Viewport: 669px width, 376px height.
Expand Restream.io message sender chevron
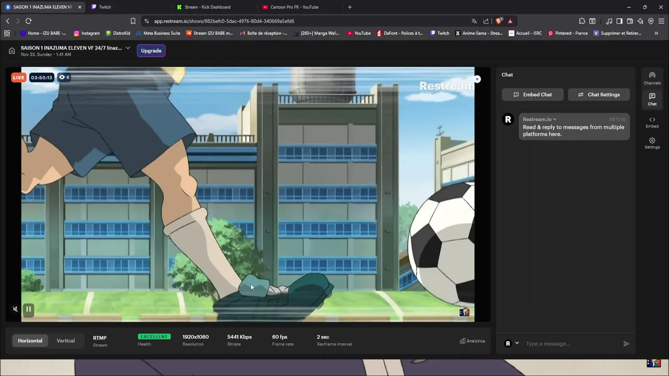point(555,120)
